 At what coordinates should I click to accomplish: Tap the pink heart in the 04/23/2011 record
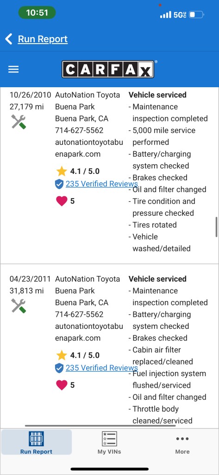click(62, 385)
